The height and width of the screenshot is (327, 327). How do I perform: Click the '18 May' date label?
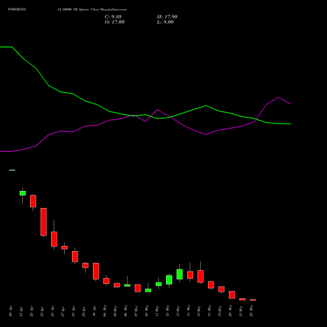(x=209, y=311)
